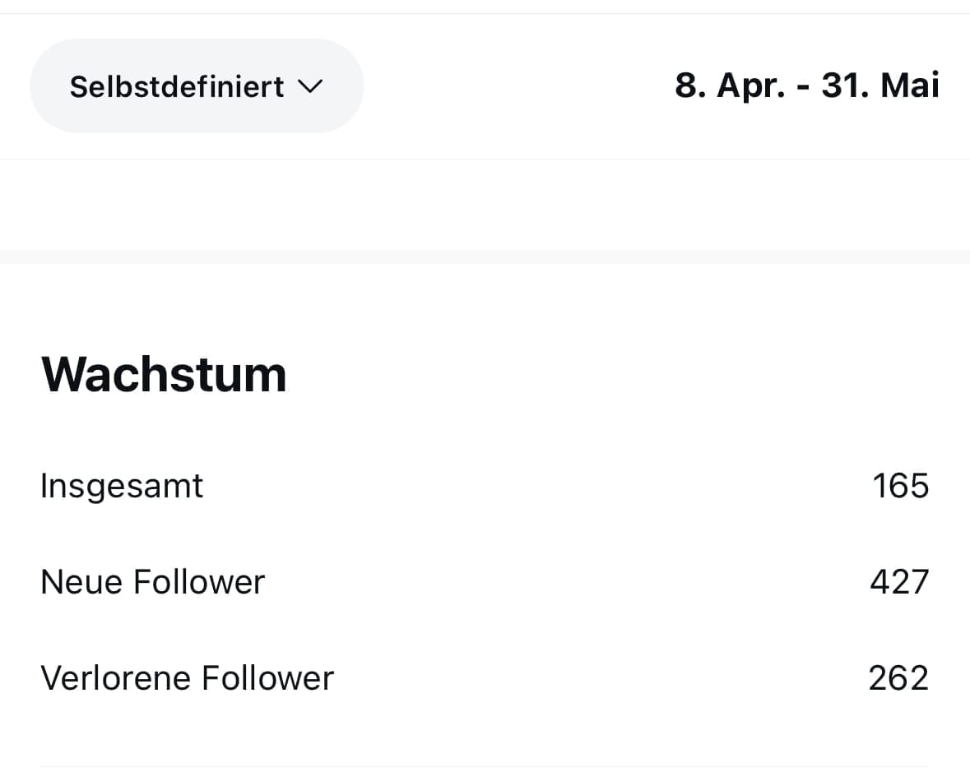Select the start date 8. Apr.
Screen dimensions: 970x781
[x=728, y=85]
